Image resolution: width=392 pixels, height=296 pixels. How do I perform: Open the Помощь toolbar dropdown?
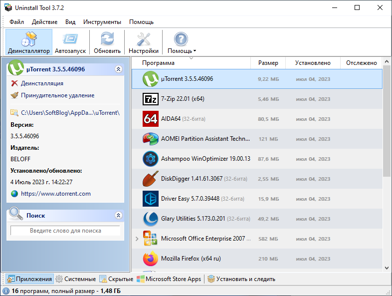(182, 42)
